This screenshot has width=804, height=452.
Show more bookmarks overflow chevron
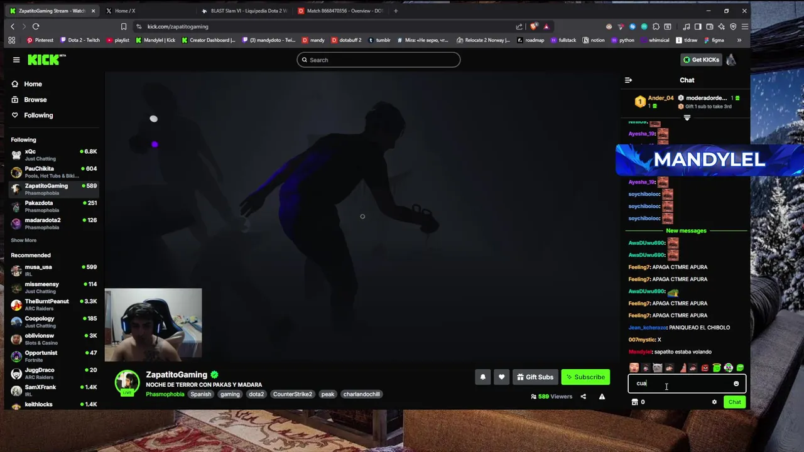(x=739, y=40)
